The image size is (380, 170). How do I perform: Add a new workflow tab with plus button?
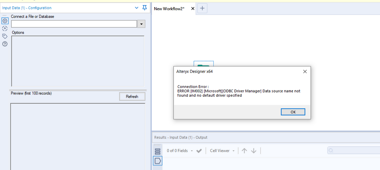pos(202,8)
